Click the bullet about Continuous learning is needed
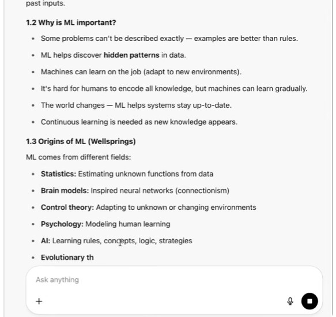This screenshot has height=317, width=336. (x=139, y=122)
